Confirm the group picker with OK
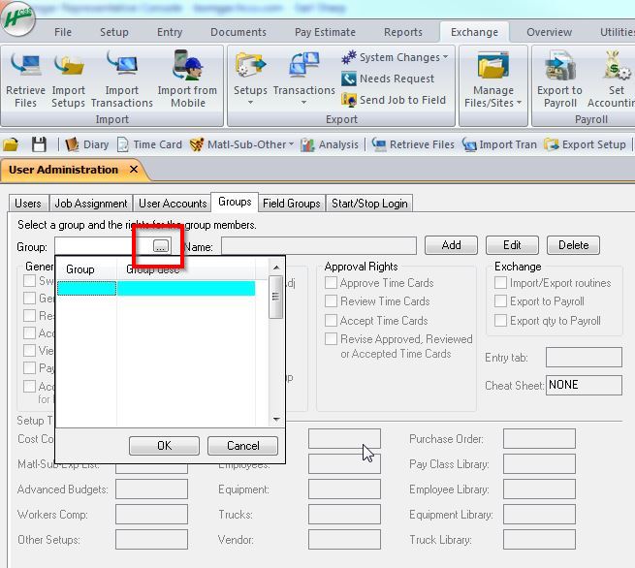Screen dimensions: 635x568 (164, 445)
